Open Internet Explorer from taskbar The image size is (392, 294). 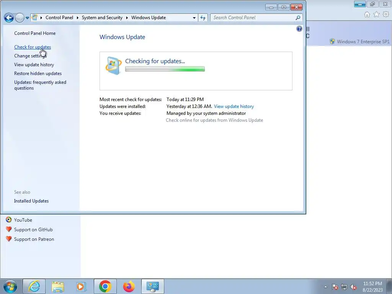pos(34,286)
